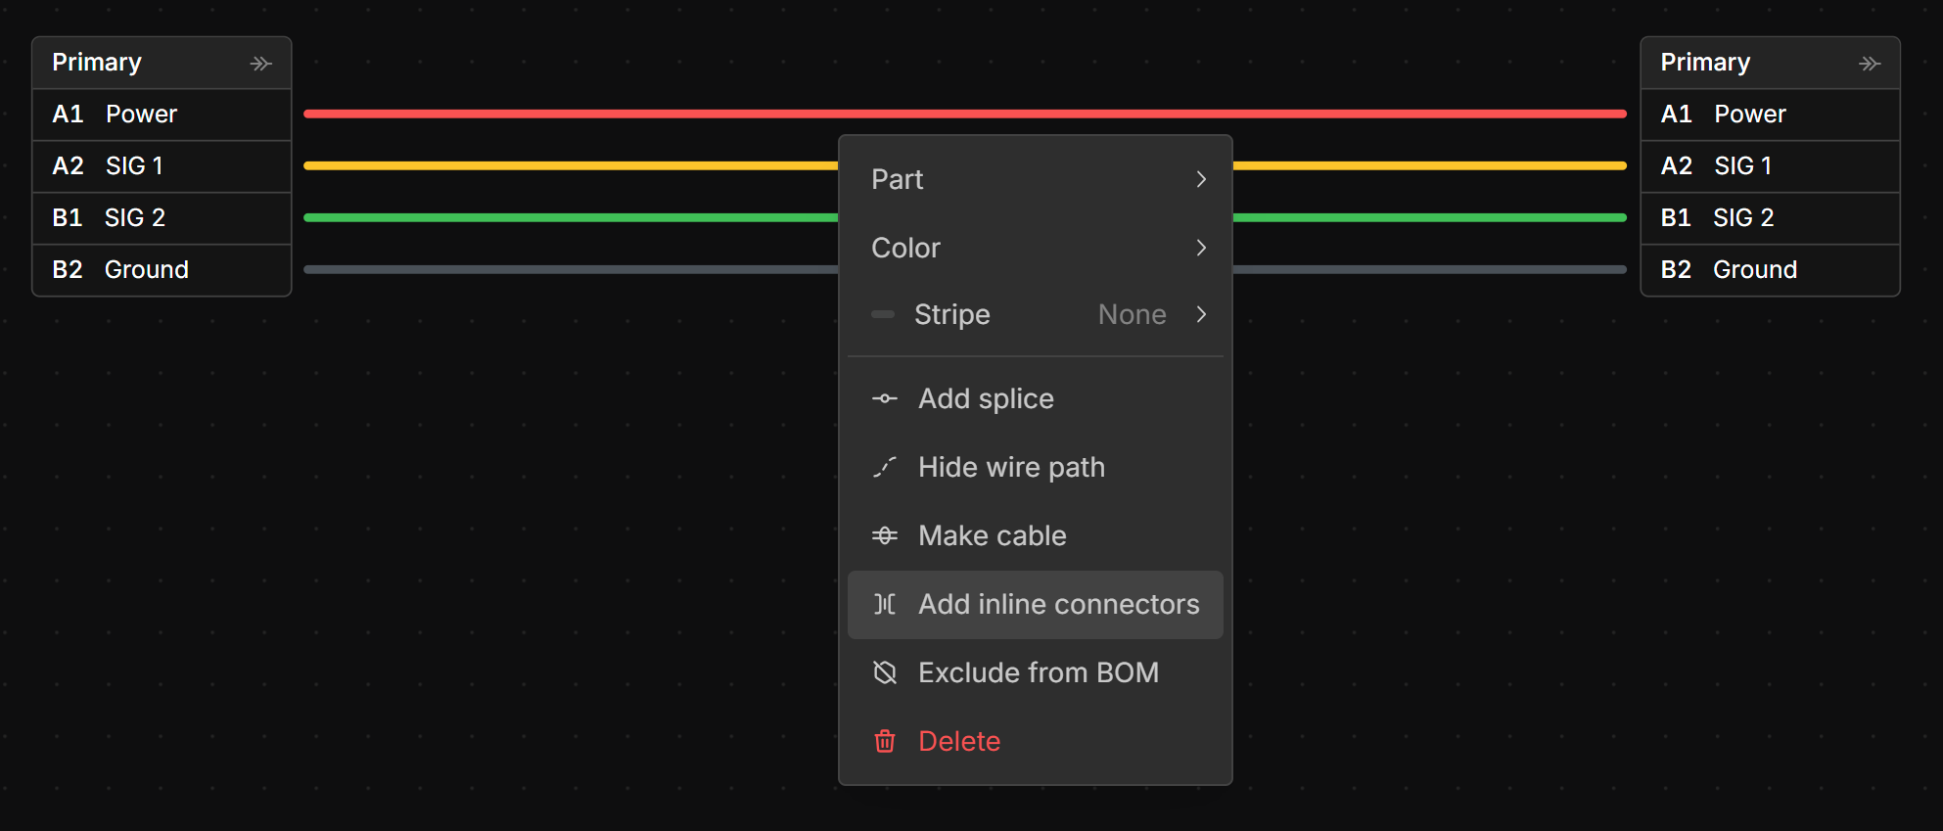Click the arrow icon on right Primary connector
1943x831 pixels.
click(x=1869, y=64)
